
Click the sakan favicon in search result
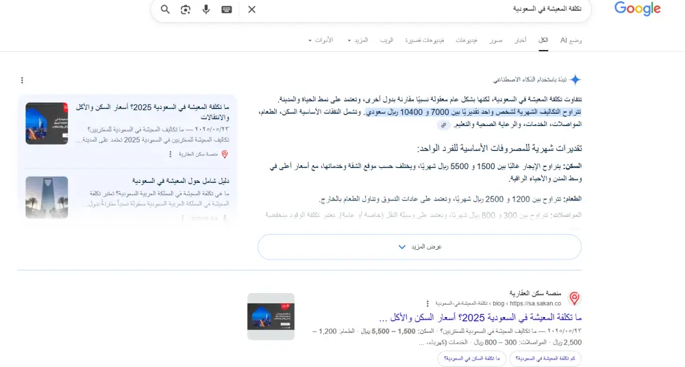click(575, 299)
